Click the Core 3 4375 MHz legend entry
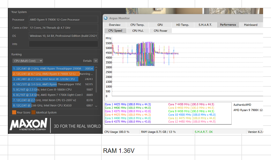 tap(128, 111)
